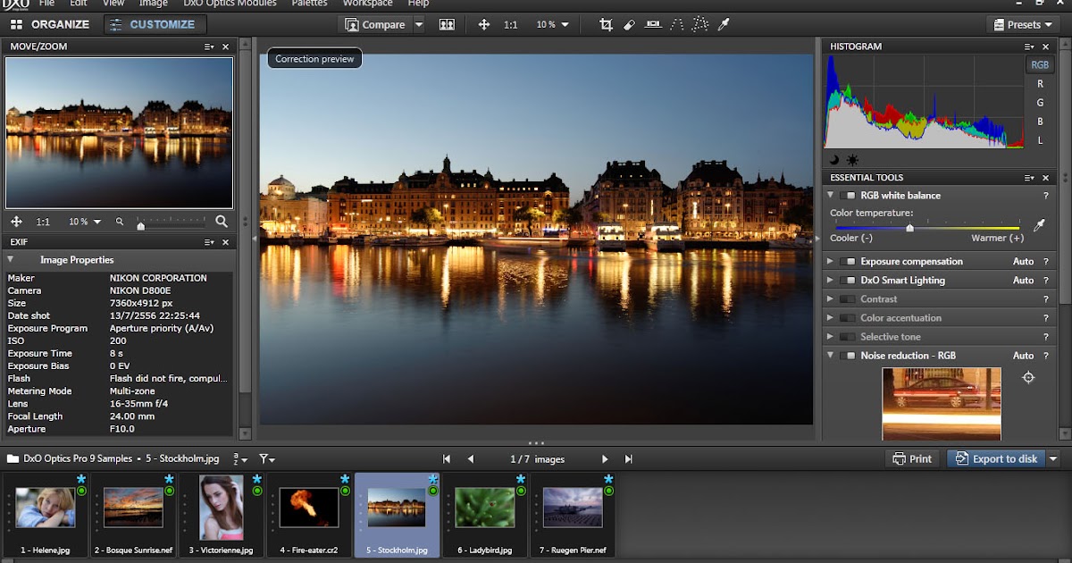Open Export to disk dropdown arrow
Viewport: 1072px width, 563px height.
click(1052, 459)
